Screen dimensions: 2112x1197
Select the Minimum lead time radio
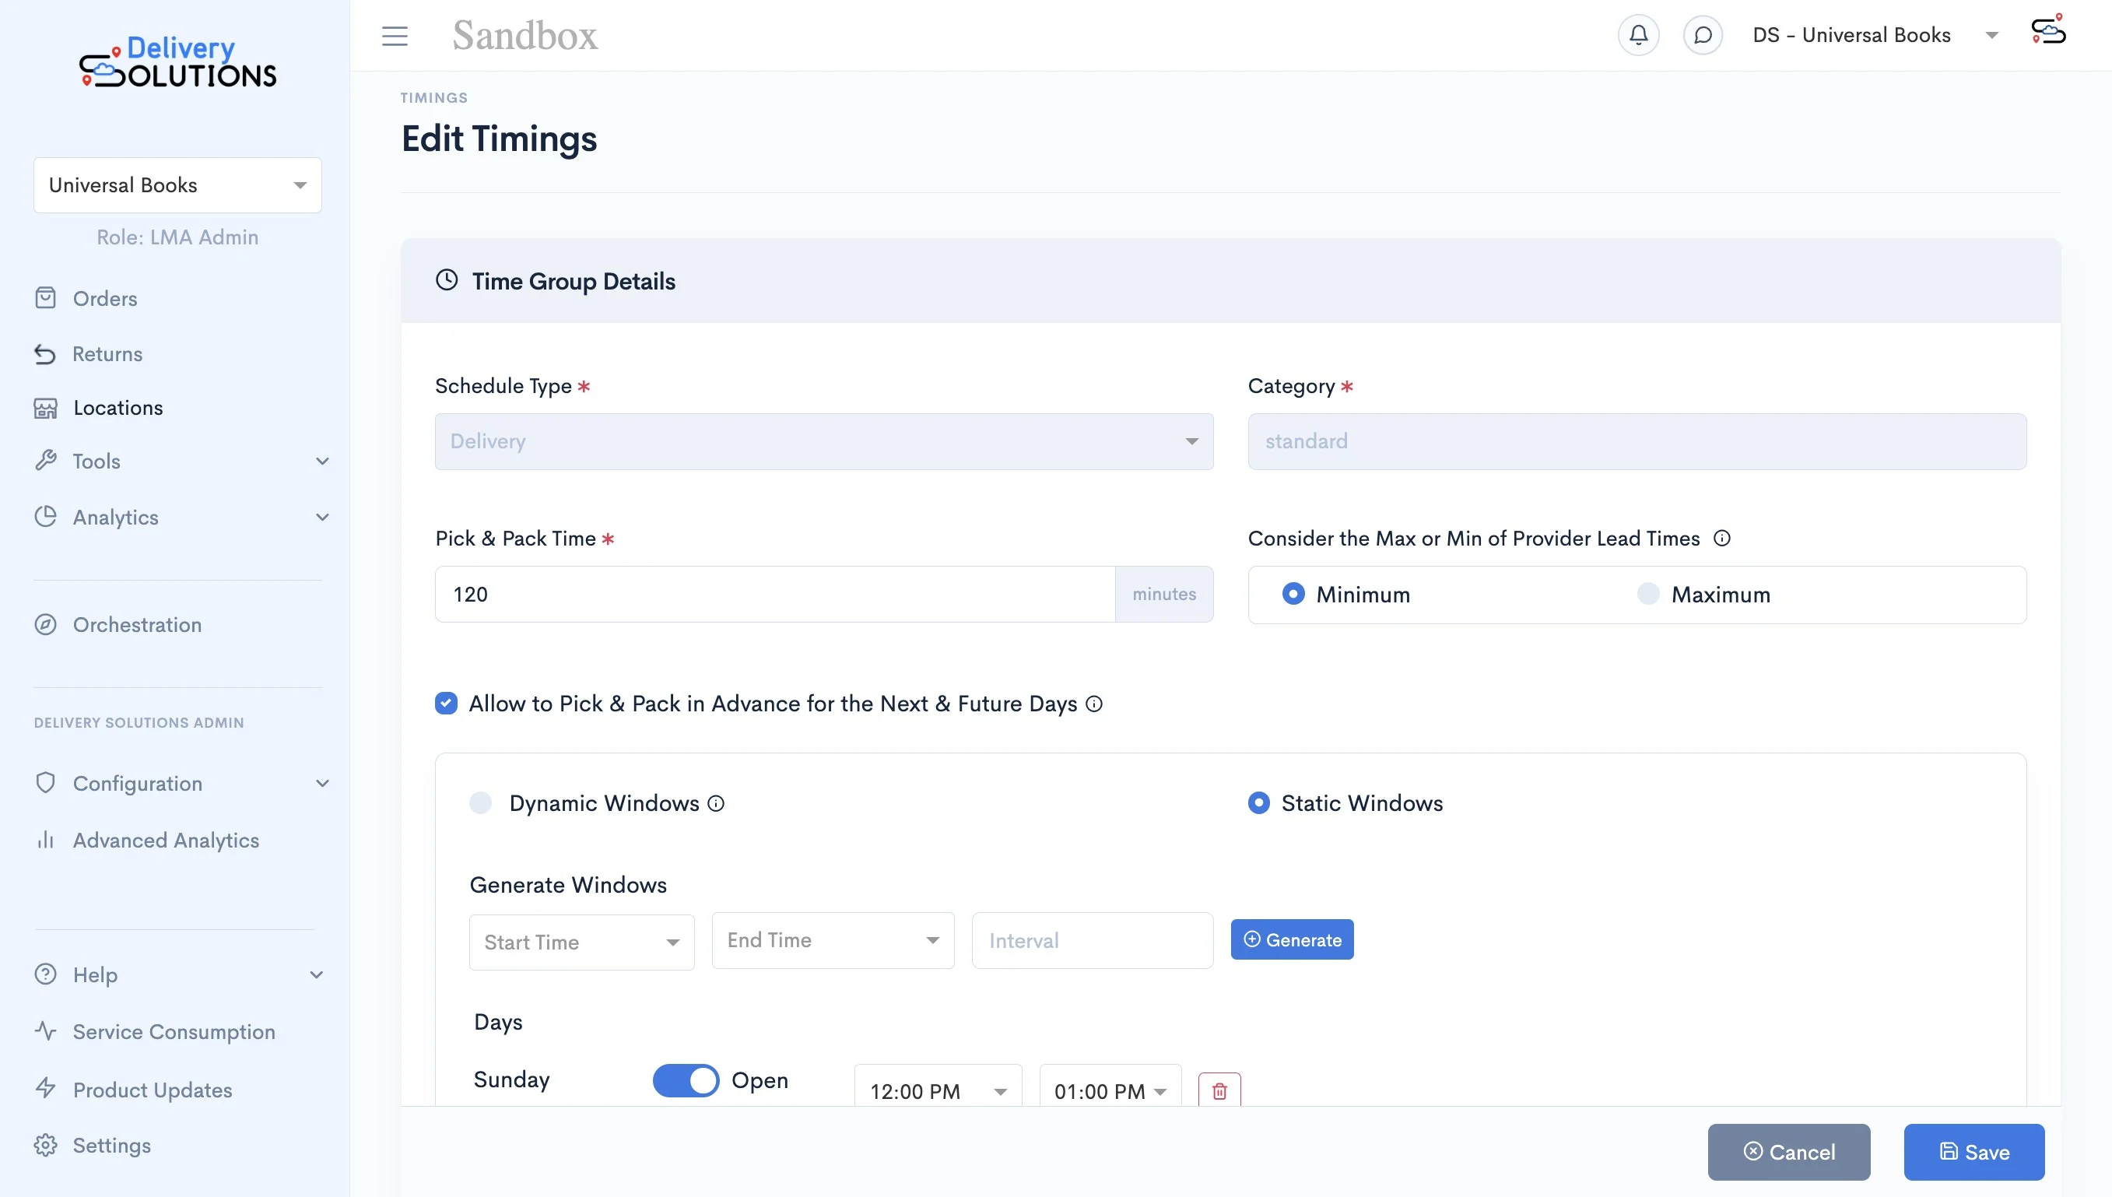click(x=1293, y=594)
